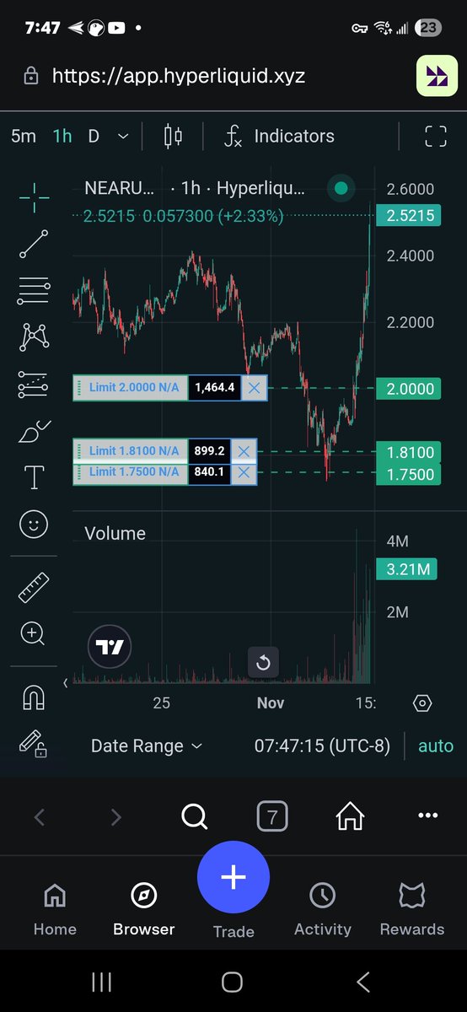The width and height of the screenshot is (467, 1012).
Task: Select the Limit 1.8100 order label
Action: click(x=131, y=451)
